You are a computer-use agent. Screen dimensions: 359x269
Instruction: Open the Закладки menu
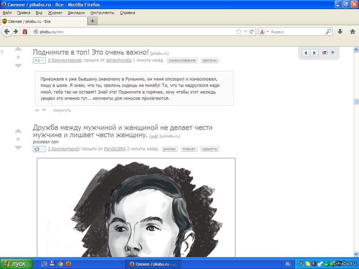(76, 13)
